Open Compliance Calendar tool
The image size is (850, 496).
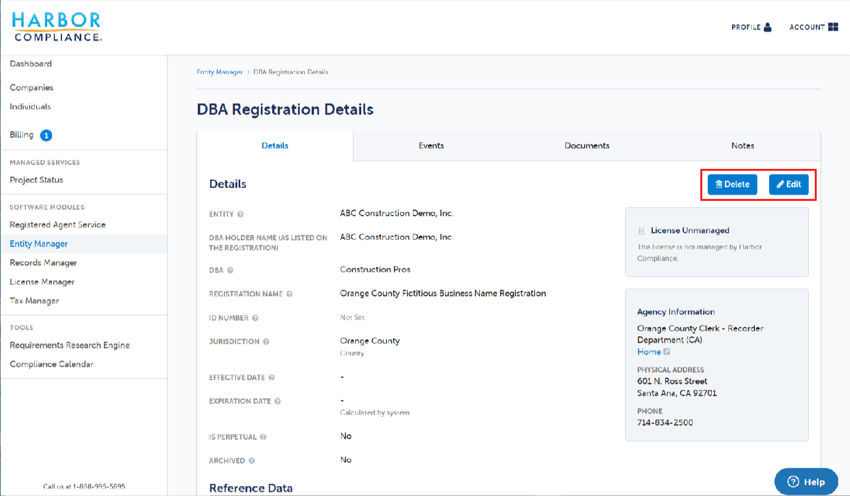pyautogui.click(x=51, y=364)
